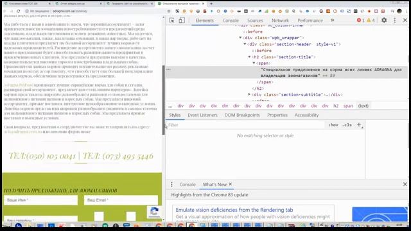Close the DevTools panel

point(405,20)
